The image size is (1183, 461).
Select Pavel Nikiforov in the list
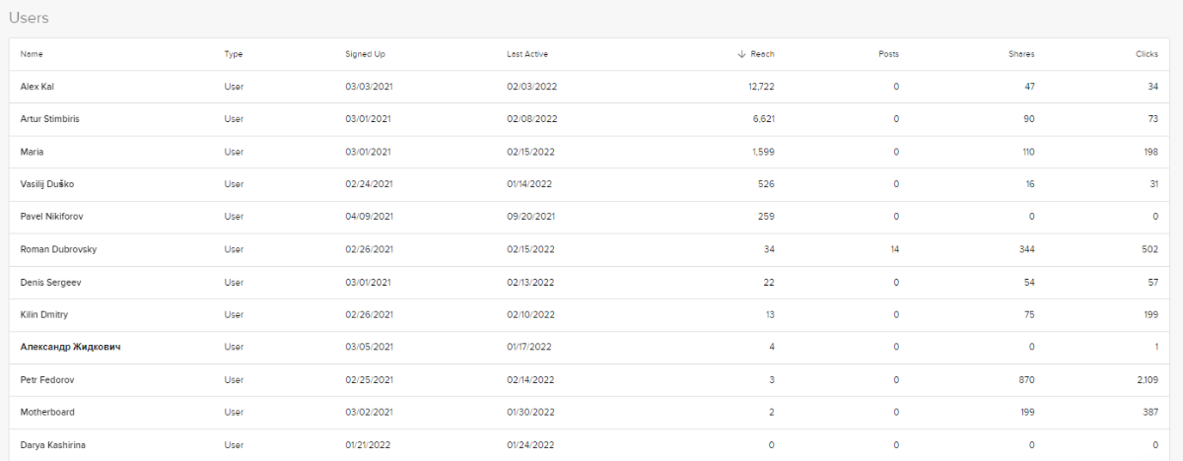pos(49,217)
